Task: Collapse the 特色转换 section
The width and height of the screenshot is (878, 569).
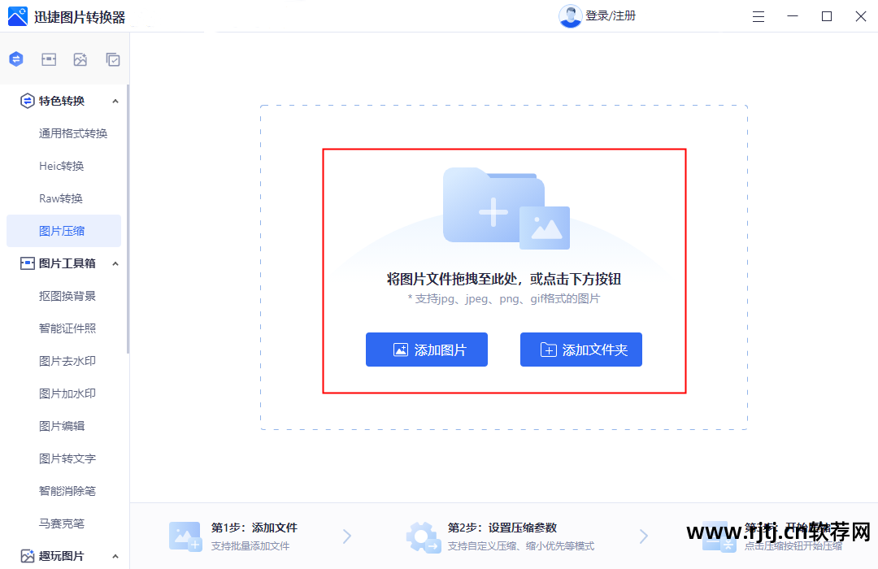Action: point(116,101)
